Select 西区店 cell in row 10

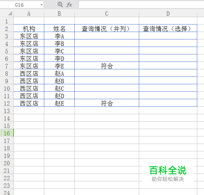pyautogui.click(x=29, y=88)
